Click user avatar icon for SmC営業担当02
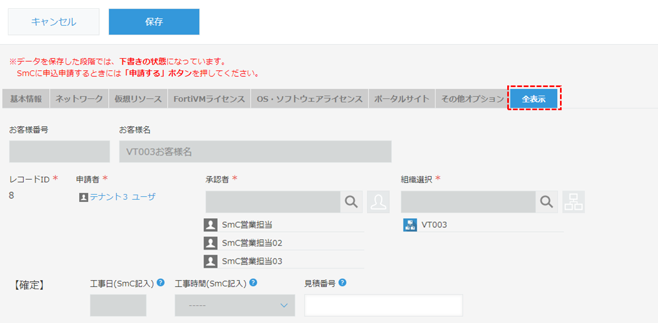Screen dimensions: 658x323 [211, 243]
